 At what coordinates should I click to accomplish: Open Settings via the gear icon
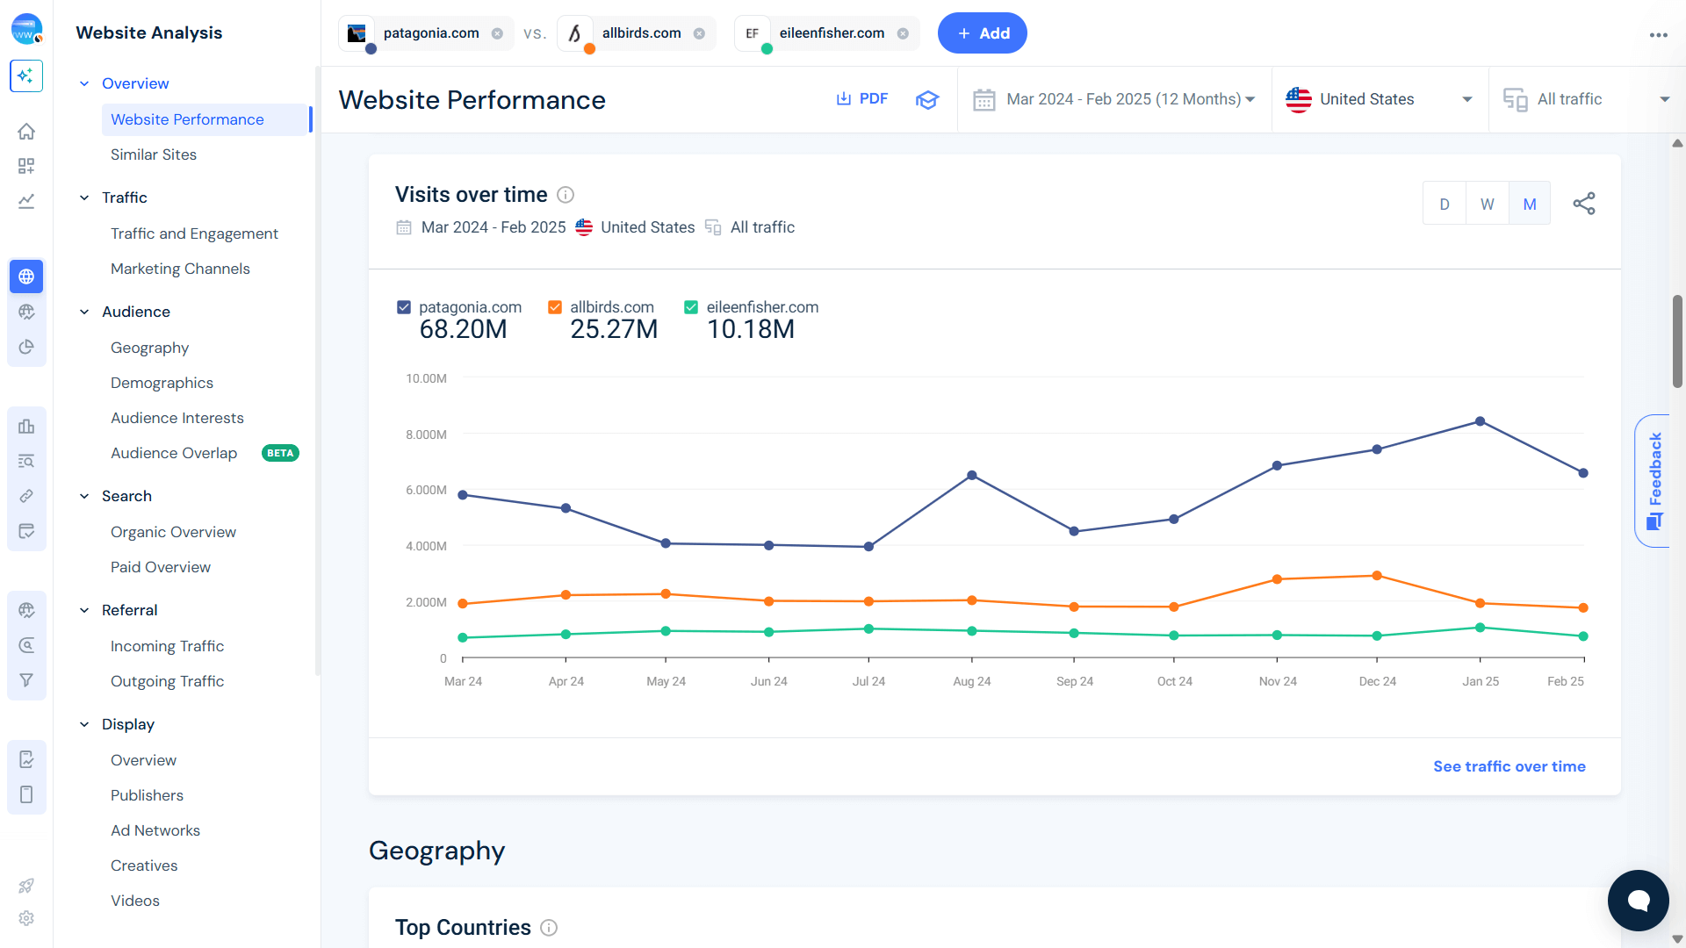coord(26,918)
